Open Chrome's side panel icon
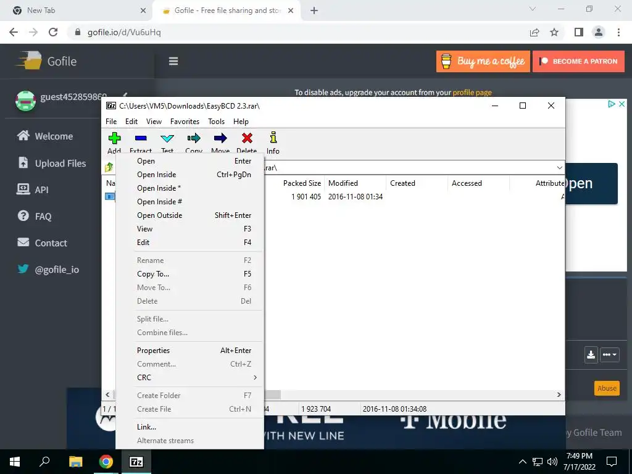The height and width of the screenshot is (474, 632). click(x=579, y=32)
